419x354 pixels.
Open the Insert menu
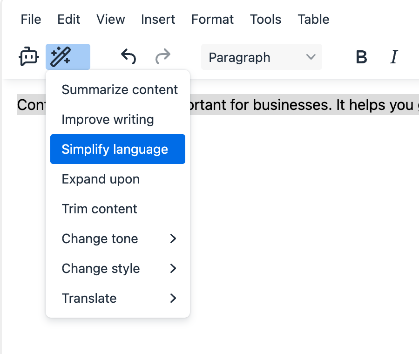click(x=158, y=19)
